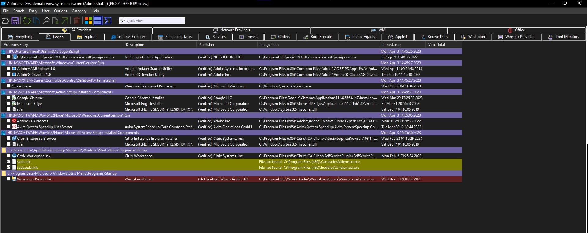
Task: Open the Image Hijacks tab
Action: coord(360,37)
